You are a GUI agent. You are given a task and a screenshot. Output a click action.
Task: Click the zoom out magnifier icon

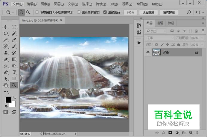tap(28, 12)
